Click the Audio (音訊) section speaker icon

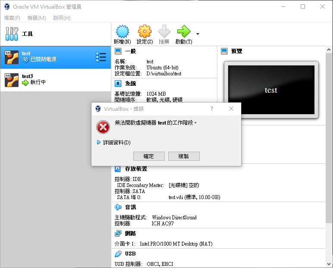point(118,207)
